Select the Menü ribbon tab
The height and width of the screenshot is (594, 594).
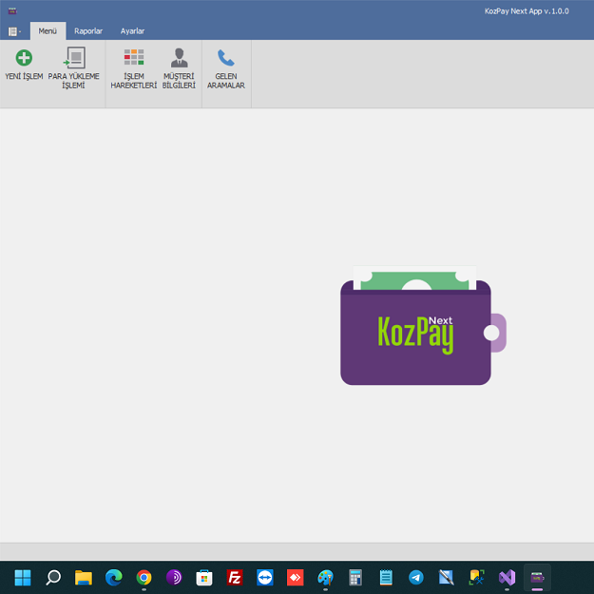[48, 31]
